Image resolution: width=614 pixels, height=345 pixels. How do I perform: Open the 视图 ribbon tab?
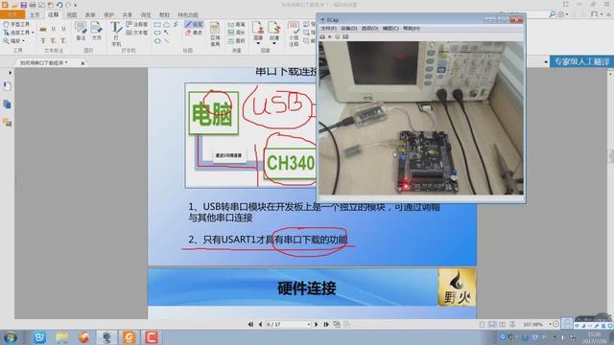click(x=72, y=15)
